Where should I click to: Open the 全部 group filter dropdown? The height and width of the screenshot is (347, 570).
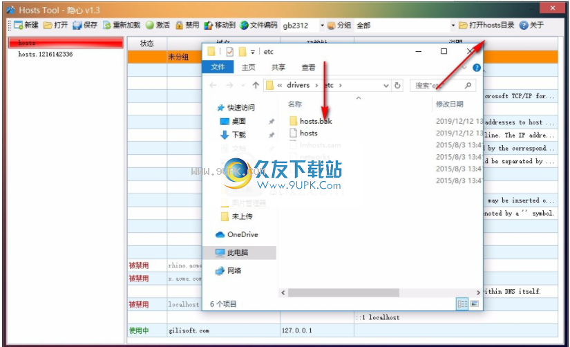(453, 25)
